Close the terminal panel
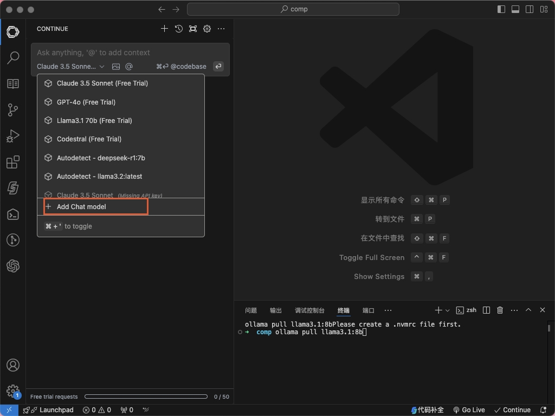 (x=543, y=310)
